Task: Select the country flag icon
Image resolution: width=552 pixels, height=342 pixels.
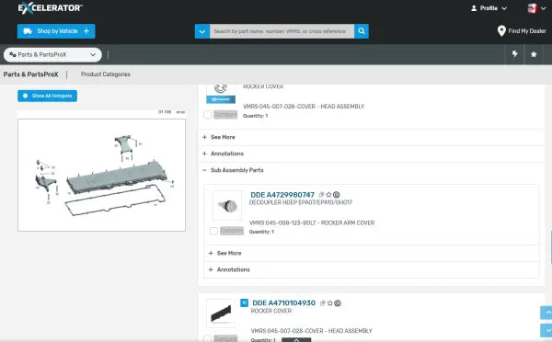Action: point(532,8)
